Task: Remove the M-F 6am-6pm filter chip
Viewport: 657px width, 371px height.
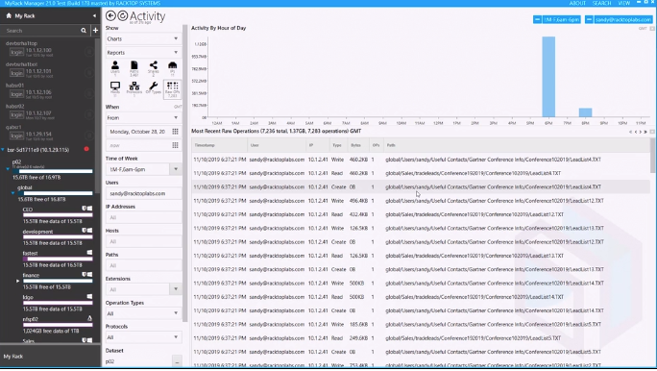Action: 537,19
